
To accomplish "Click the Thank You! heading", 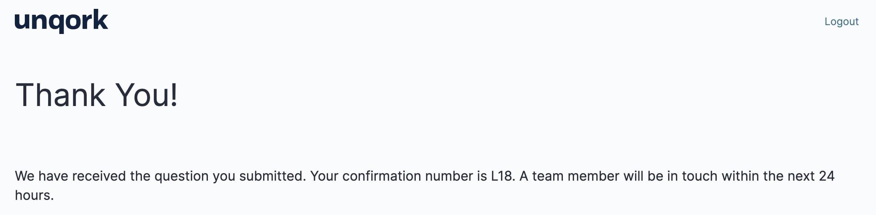I will coord(97,95).
